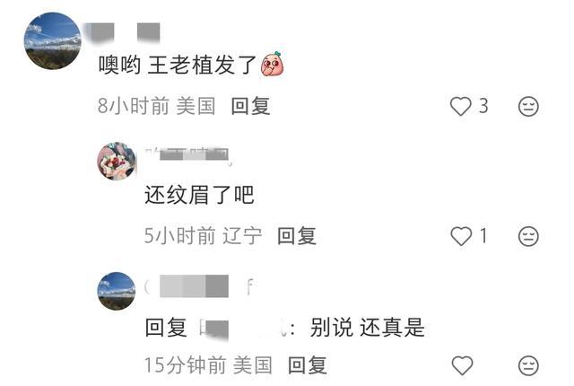Reply to the 8小时前 美国 comment
Image resolution: width=574 pixels, height=386 pixels.
click(x=251, y=106)
